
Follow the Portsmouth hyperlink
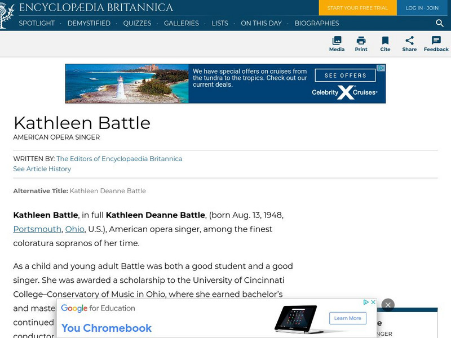tap(37, 229)
